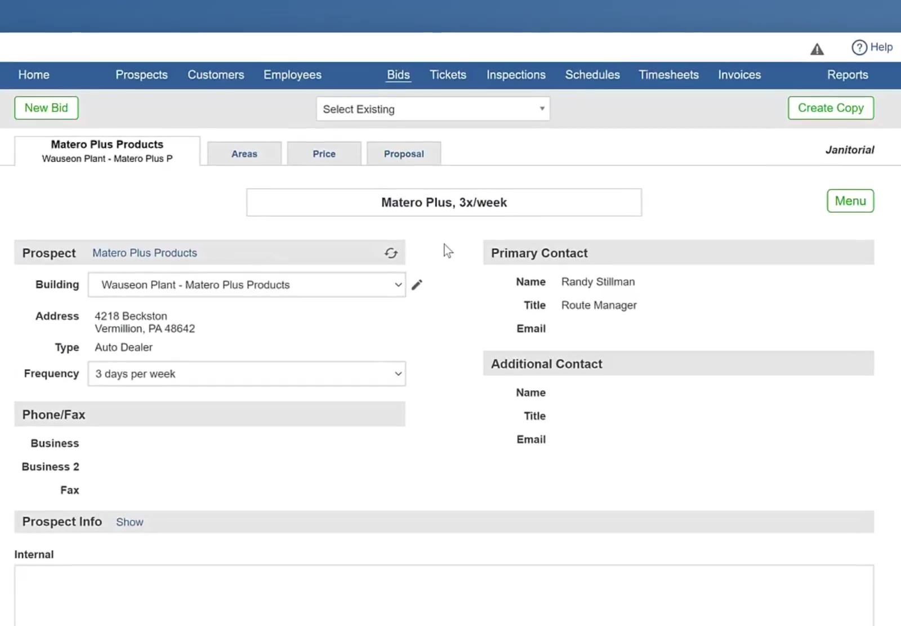Select the address text 4218 Beckston

[x=131, y=316]
